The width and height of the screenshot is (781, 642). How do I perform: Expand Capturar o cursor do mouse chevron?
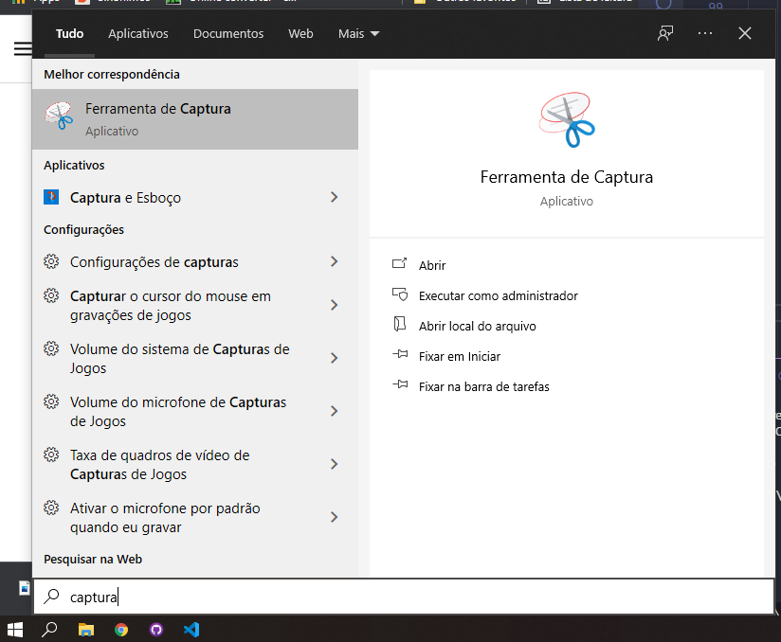[x=335, y=305]
